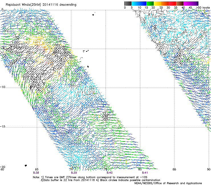The height and width of the screenshot is (185, 211).
Task: Click legend value '15' under the color bar
Action: 146,8
